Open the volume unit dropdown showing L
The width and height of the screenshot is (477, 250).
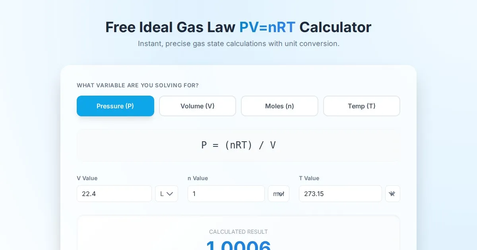(166, 194)
